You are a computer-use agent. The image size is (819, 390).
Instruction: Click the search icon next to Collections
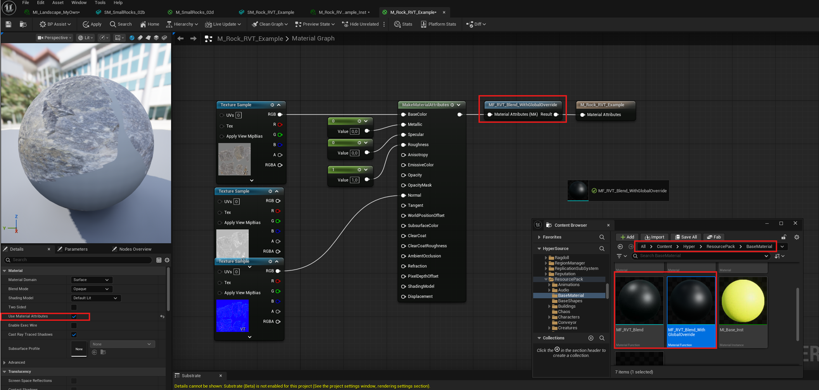click(602, 338)
